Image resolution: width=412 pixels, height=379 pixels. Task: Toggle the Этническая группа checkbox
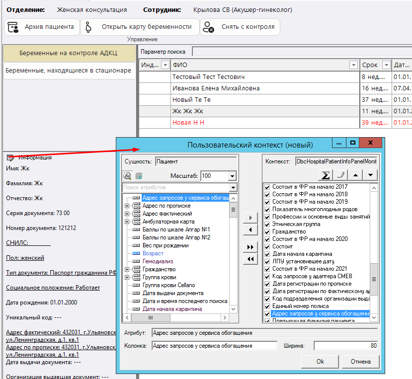pos(267,225)
